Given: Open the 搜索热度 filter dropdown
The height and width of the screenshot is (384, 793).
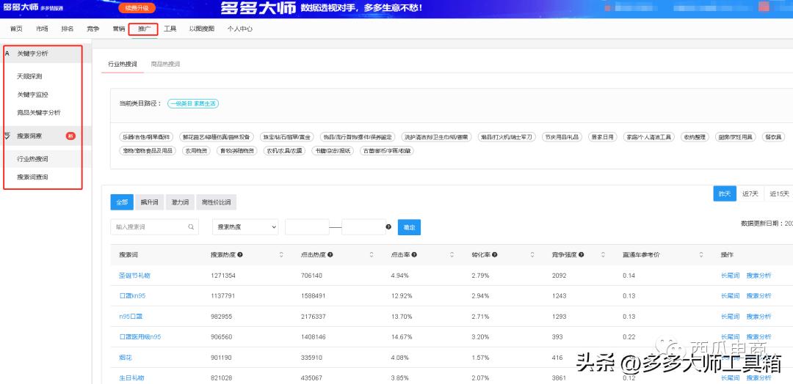Looking at the screenshot, I should click(x=245, y=227).
